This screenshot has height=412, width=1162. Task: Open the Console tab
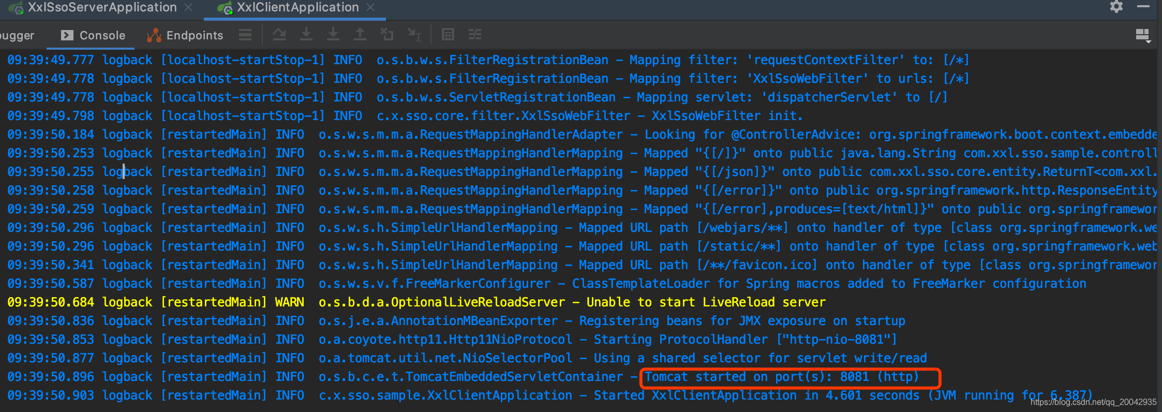93,35
